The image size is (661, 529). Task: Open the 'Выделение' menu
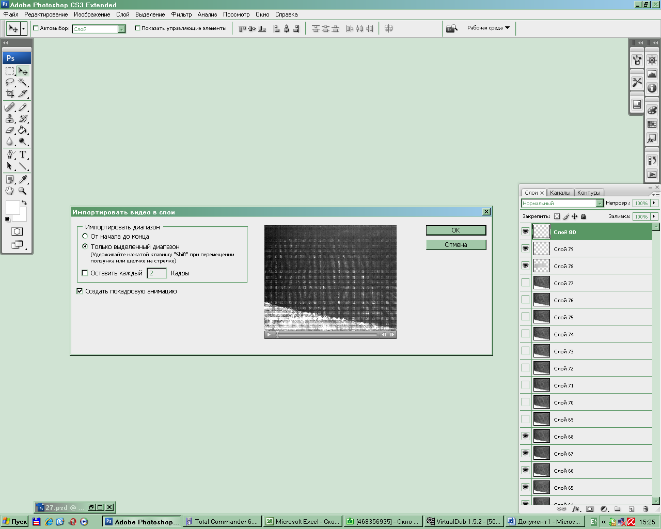[150, 14]
